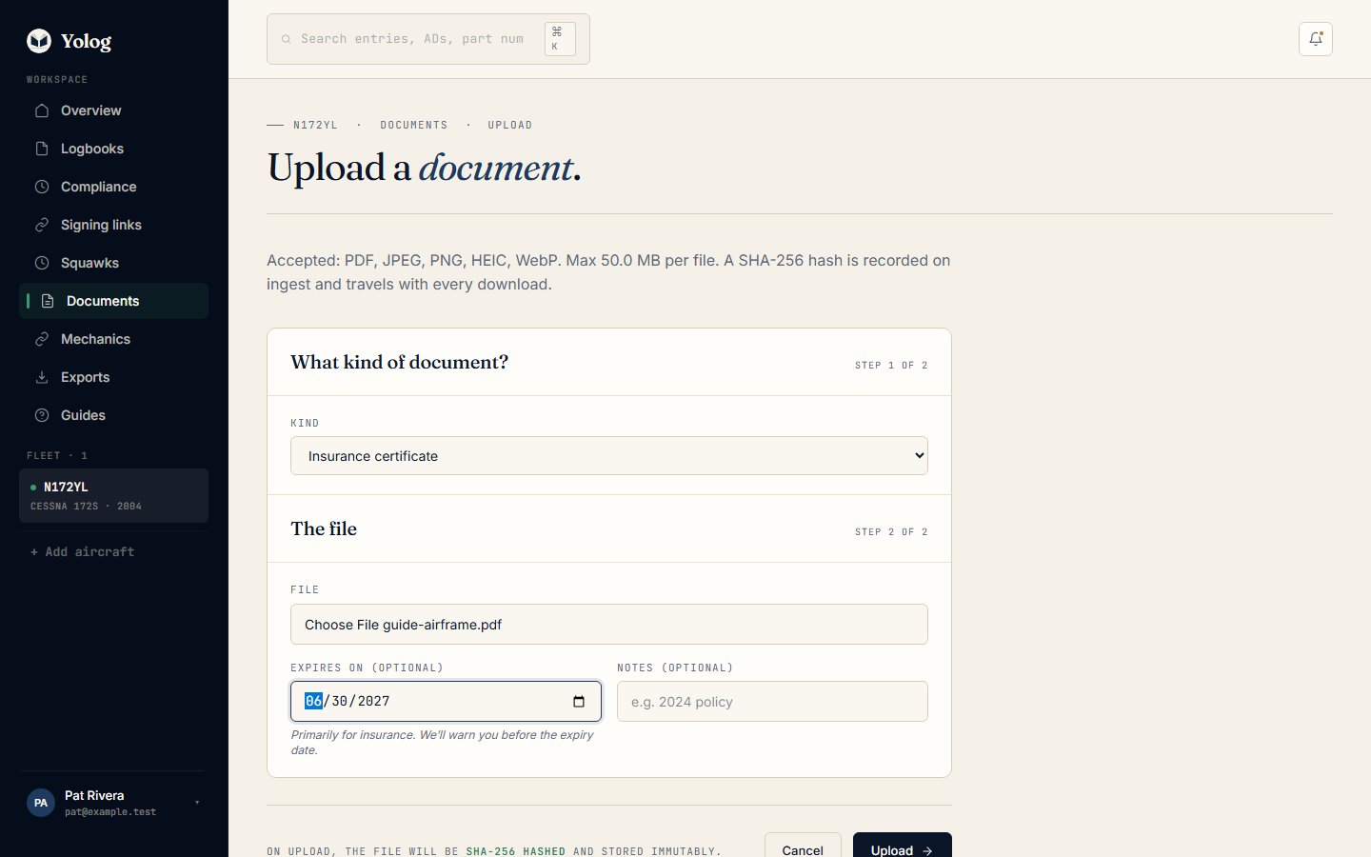Open the notifications bell
1371x857 pixels.
pos(1316,39)
